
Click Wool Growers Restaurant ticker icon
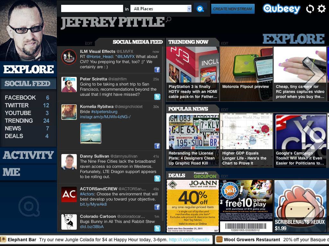219,239
